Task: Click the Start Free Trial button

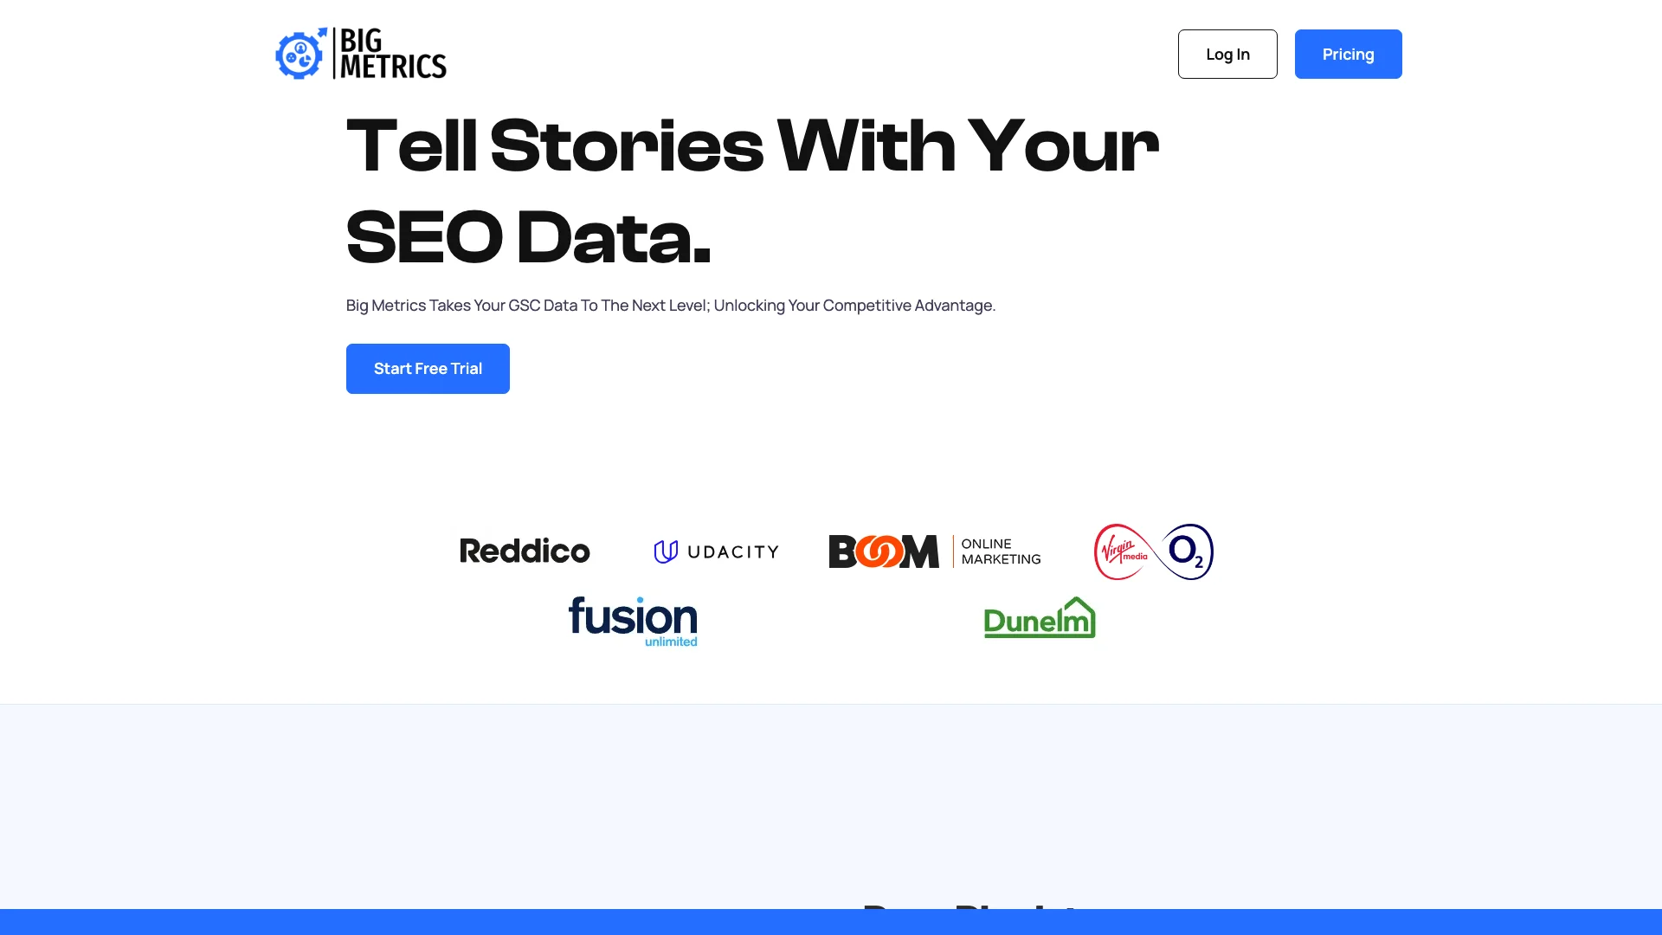Action: [x=428, y=369]
